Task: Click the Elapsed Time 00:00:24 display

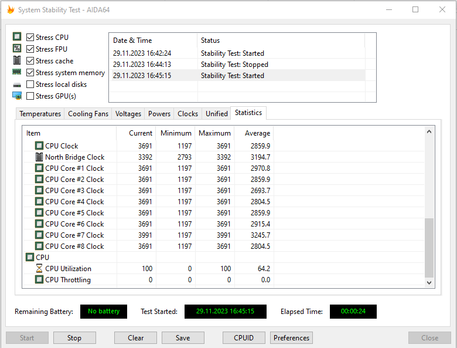Action: (x=353, y=311)
